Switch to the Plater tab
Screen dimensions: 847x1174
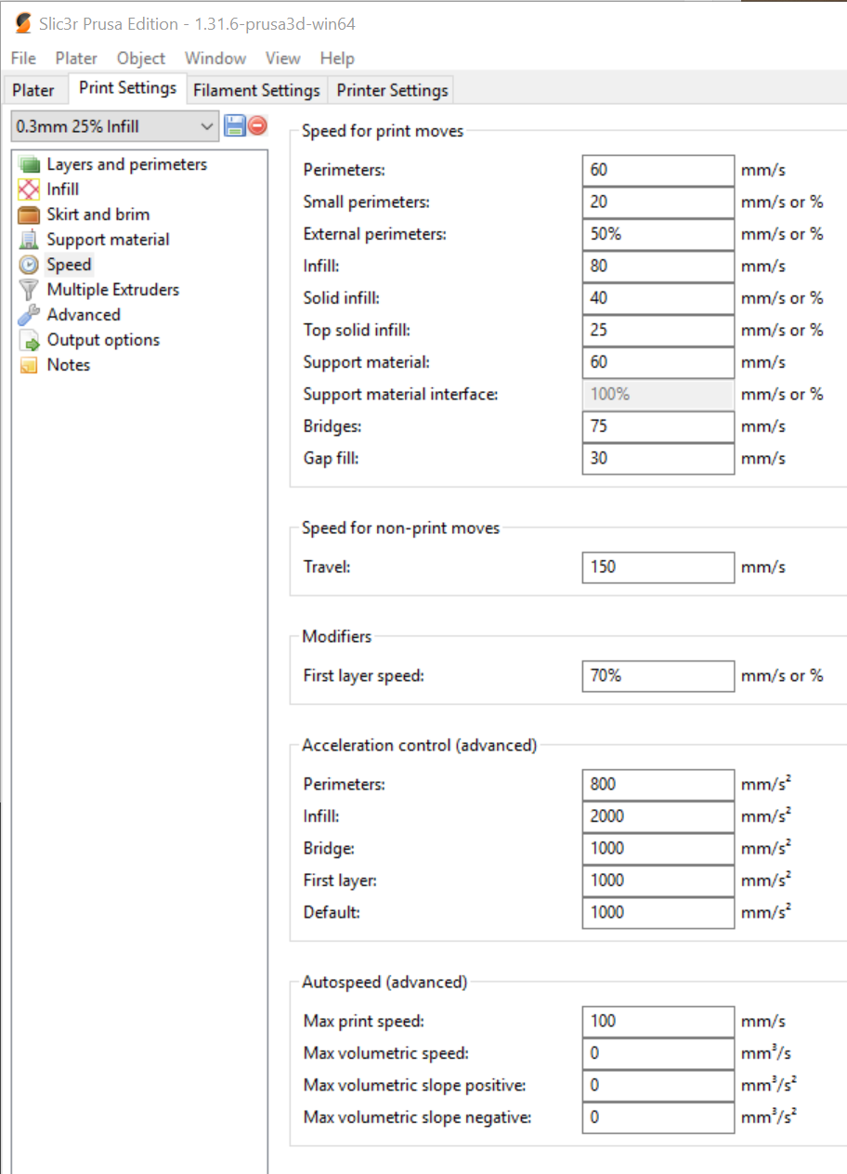[33, 90]
